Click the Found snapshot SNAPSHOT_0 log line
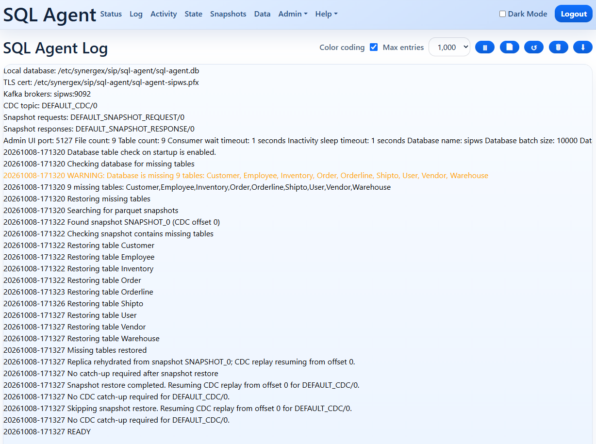This screenshot has height=444, width=596. click(112, 222)
